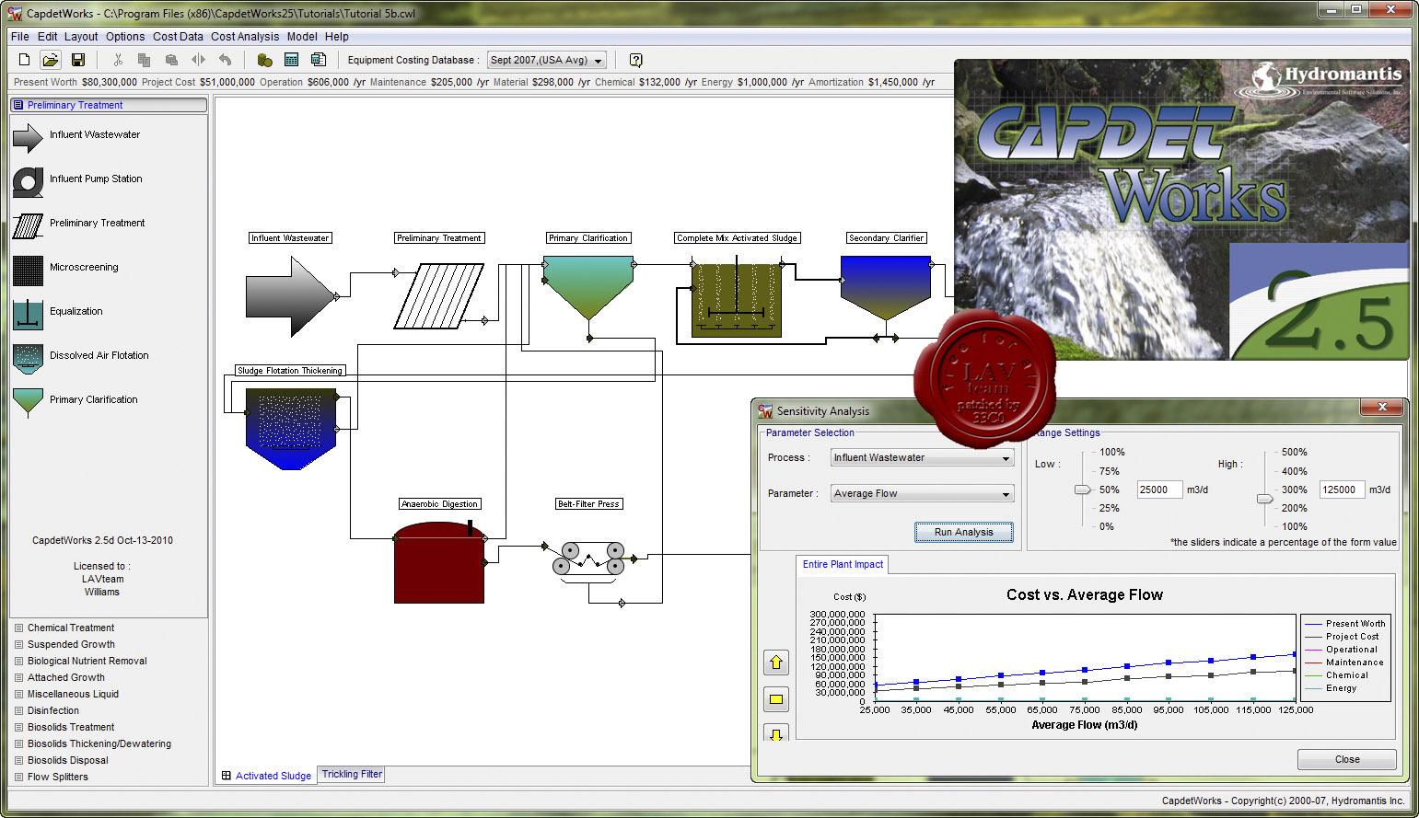Image resolution: width=1419 pixels, height=818 pixels.
Task: Click the yellow down arrow beside chart
Action: 776,733
